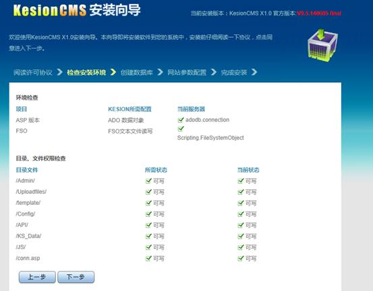Click the 目录文件 column header

click(x=27, y=170)
